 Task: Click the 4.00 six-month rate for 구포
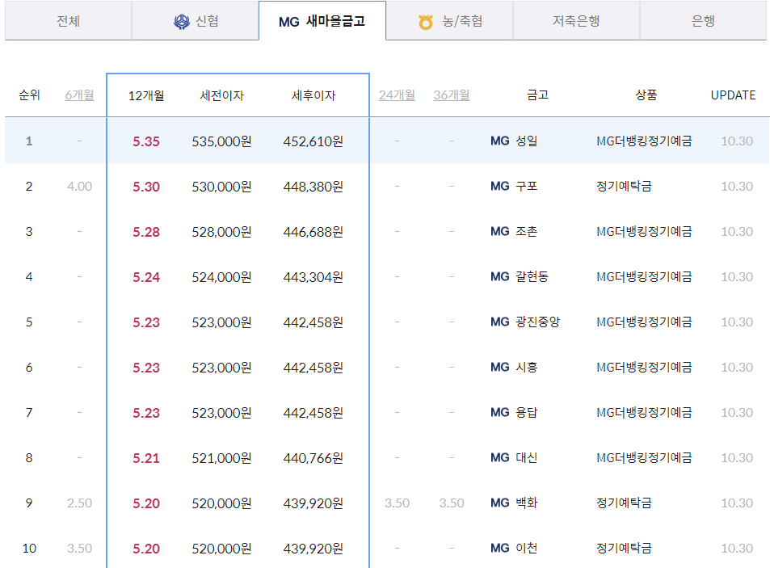click(79, 187)
